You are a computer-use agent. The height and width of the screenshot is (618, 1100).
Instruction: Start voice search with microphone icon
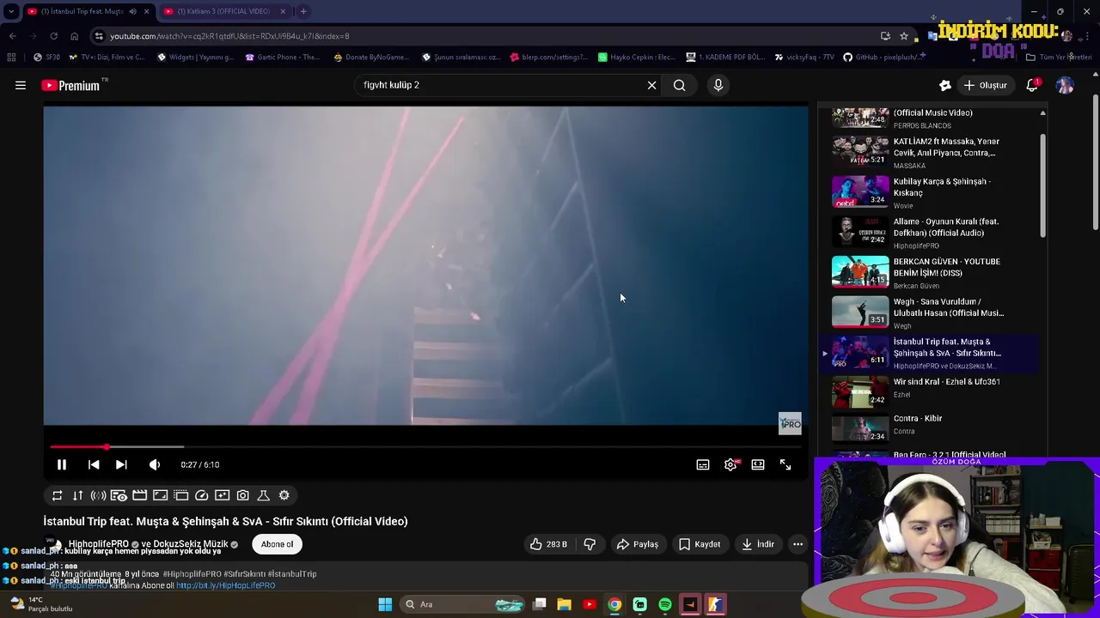718,85
